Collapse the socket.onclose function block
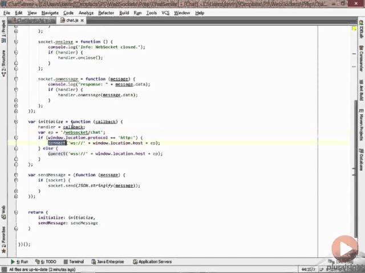This screenshot has width=365, height=273. (x=16, y=42)
